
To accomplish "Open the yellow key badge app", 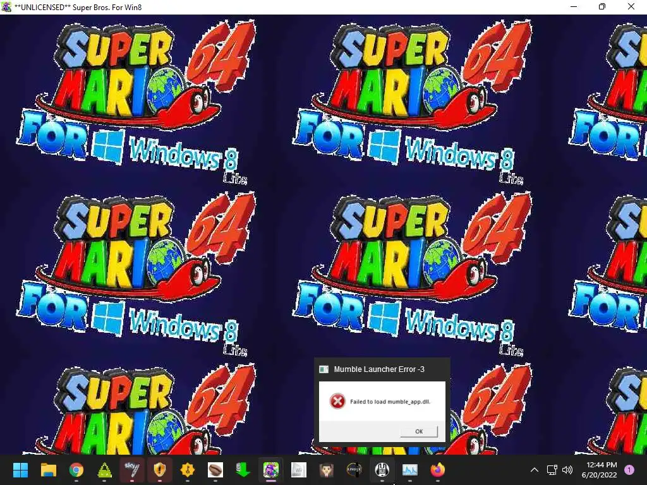I will point(187,470).
